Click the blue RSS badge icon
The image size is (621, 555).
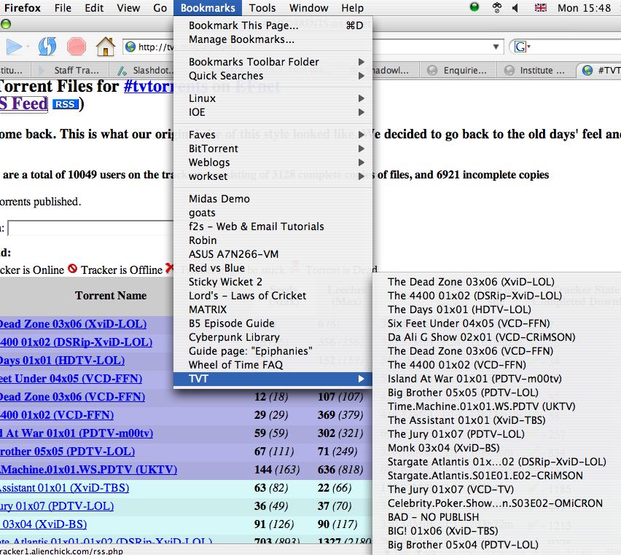pos(65,104)
